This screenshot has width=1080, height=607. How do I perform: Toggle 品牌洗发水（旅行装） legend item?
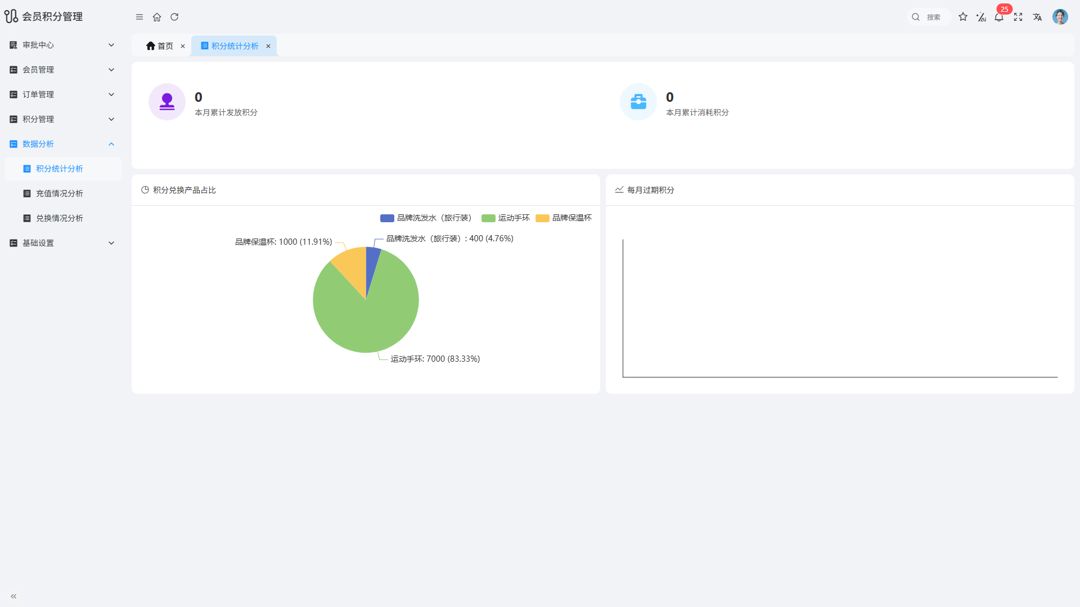tap(426, 218)
